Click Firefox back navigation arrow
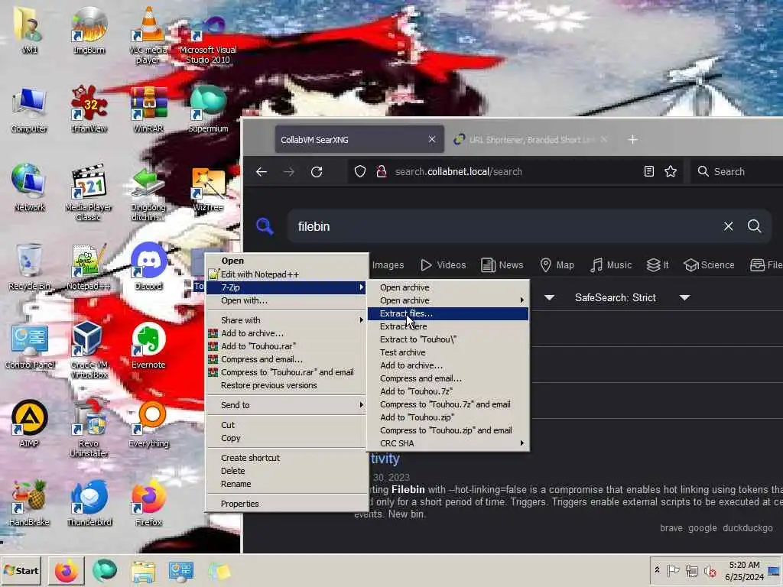The width and height of the screenshot is (783, 587). coord(262,172)
